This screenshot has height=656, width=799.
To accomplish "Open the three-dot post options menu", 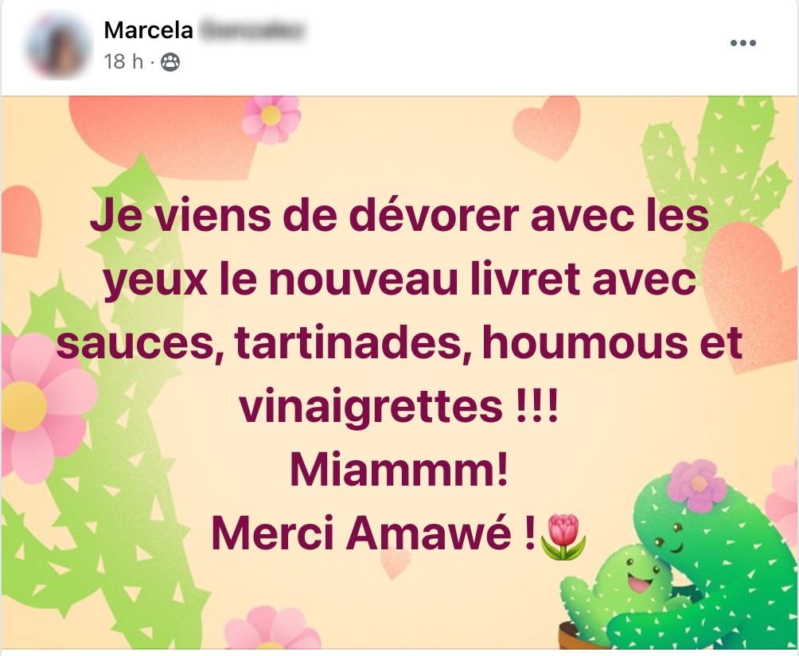I will (x=743, y=43).
